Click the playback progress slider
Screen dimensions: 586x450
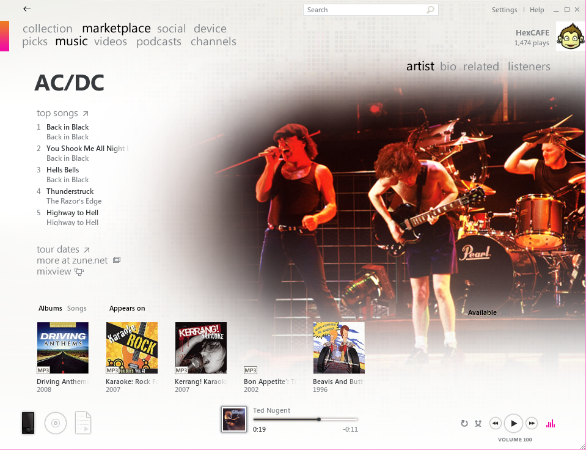306,419
